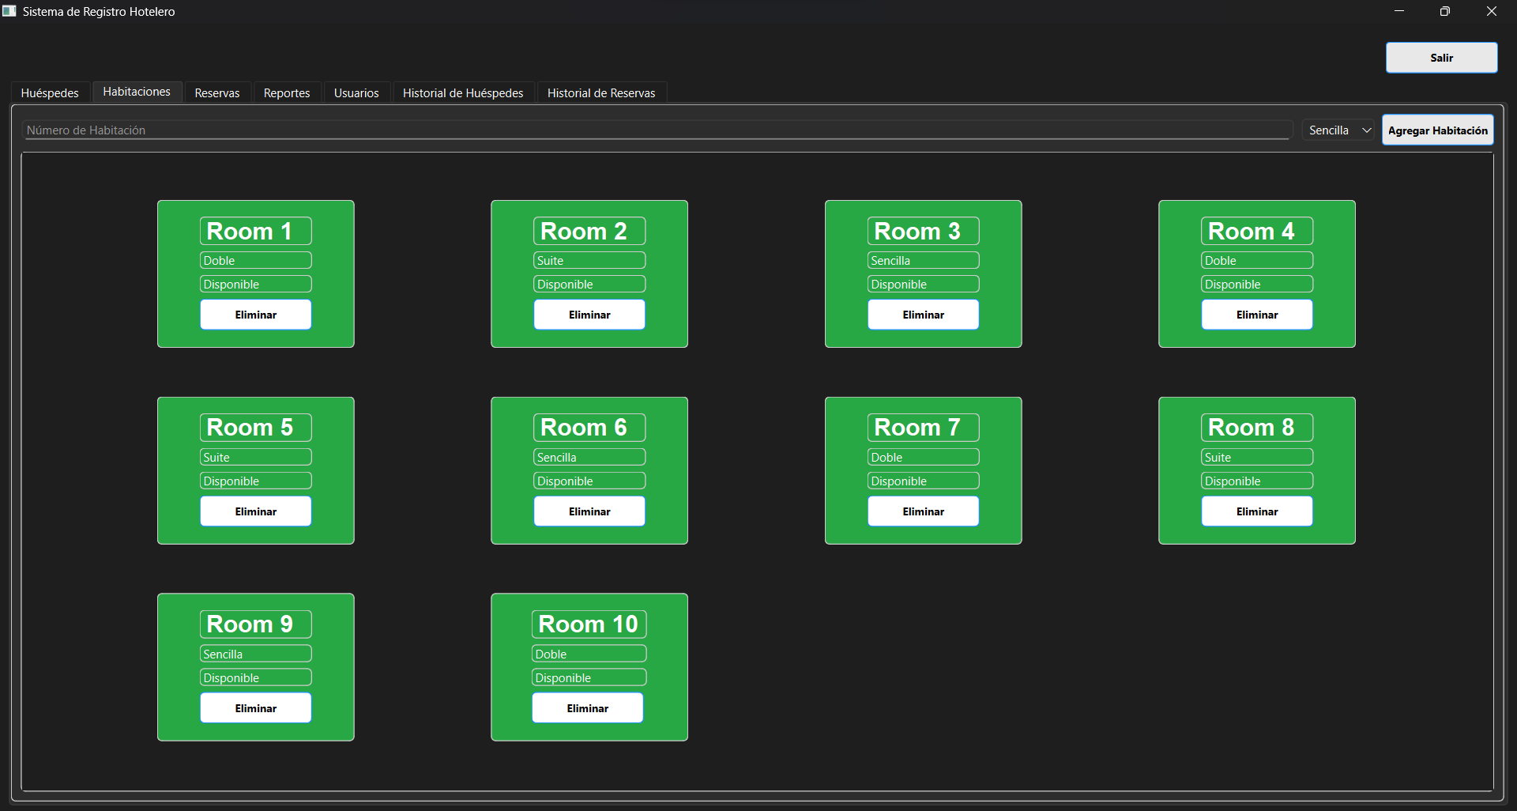1517x811 pixels.
Task: Delete Room 6 via Eliminar button
Action: coord(589,511)
